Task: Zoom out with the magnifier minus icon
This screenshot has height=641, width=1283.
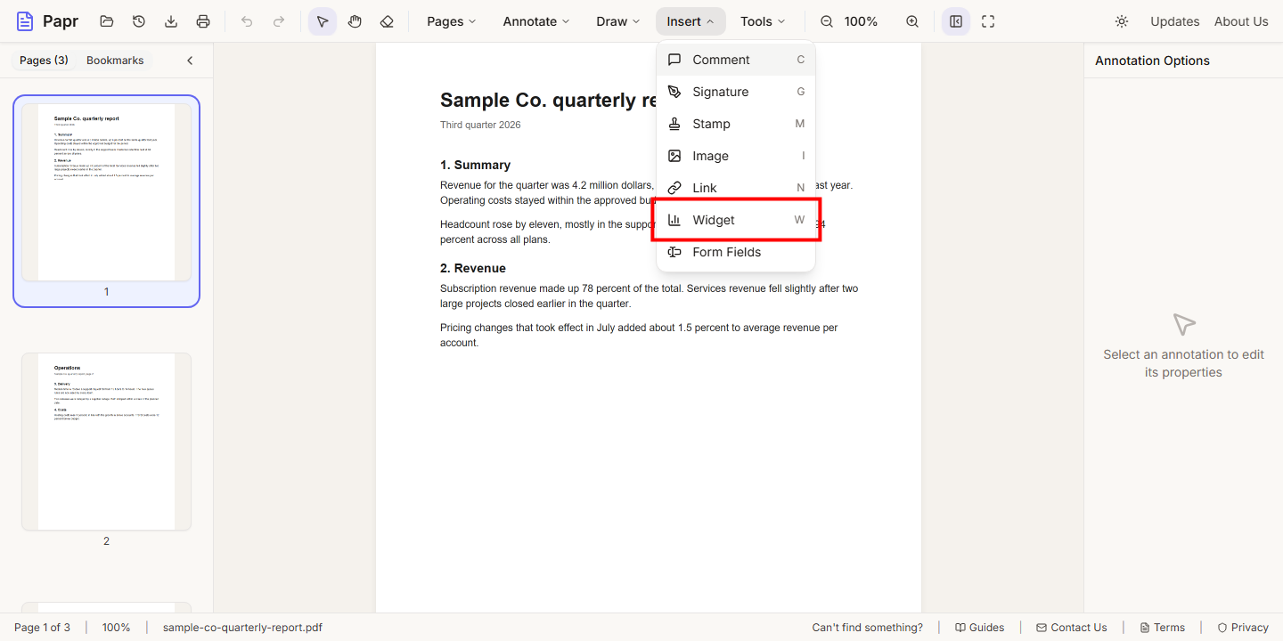Action: 827,21
